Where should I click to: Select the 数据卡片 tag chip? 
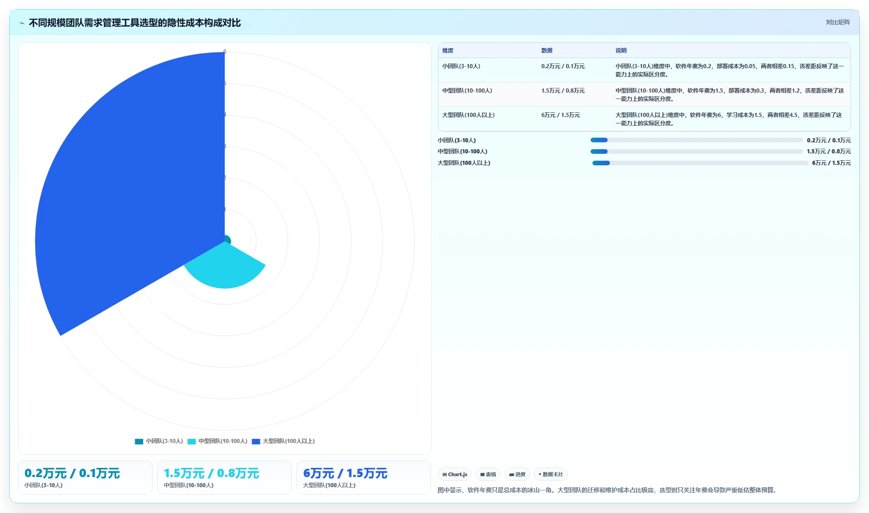(550, 474)
